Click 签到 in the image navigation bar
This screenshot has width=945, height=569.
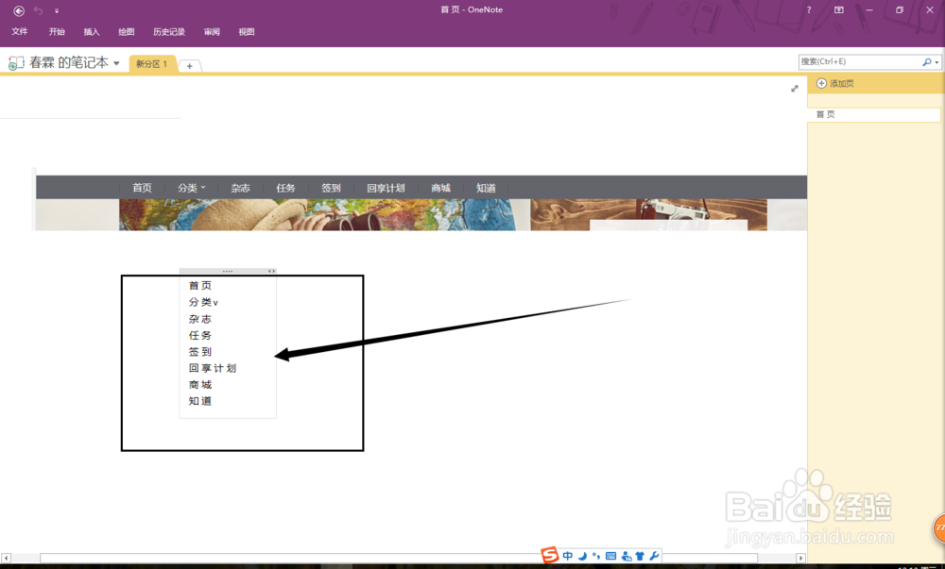[331, 188]
